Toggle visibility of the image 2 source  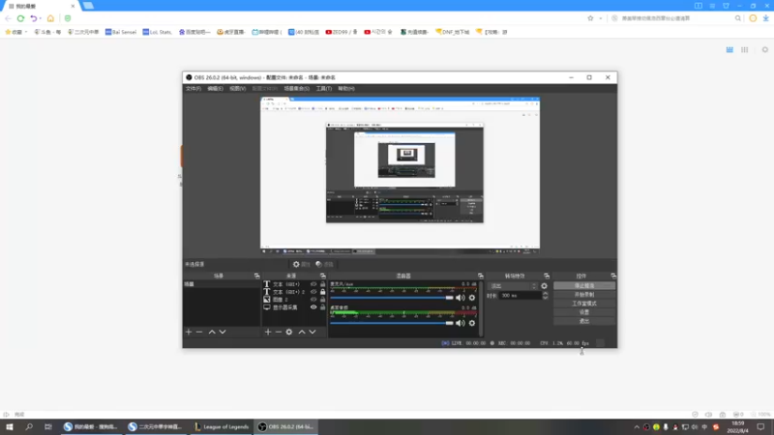[x=313, y=300]
